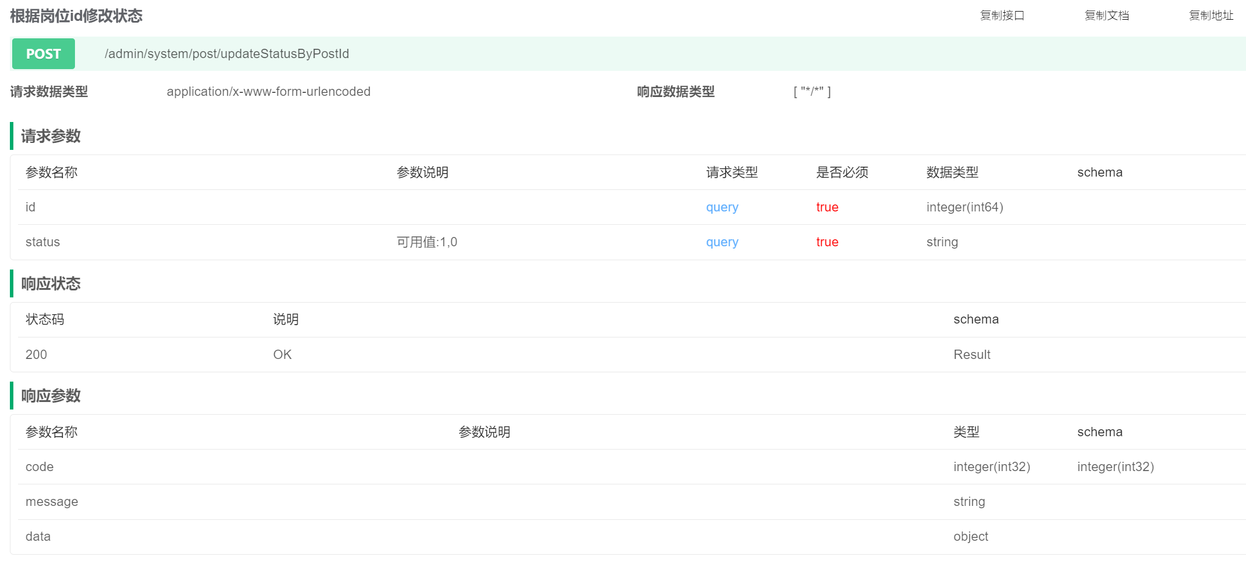The image size is (1246, 564).
Task: Click the id parameter name cell
Action: [x=30, y=207]
